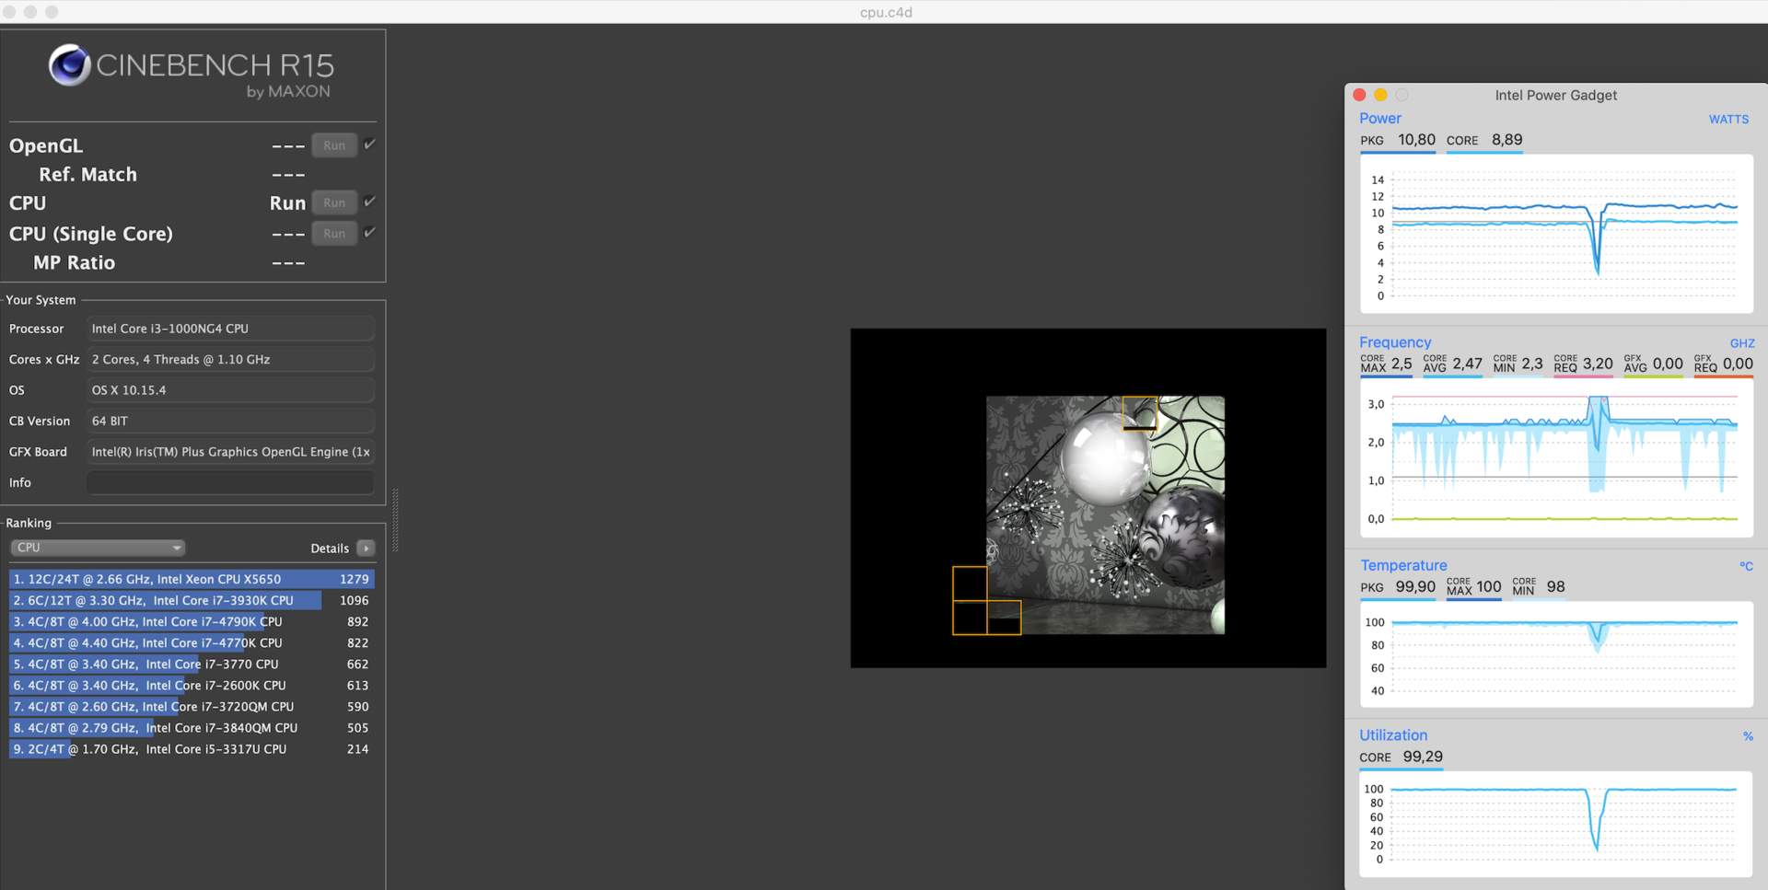Select ranking row Intel Core i7-3770 CPU
Viewport: 1768px width, 890px height.
(192, 664)
